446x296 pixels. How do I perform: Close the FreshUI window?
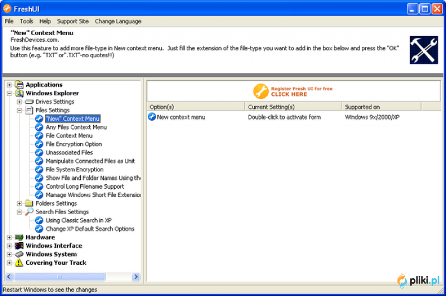coord(437,9)
